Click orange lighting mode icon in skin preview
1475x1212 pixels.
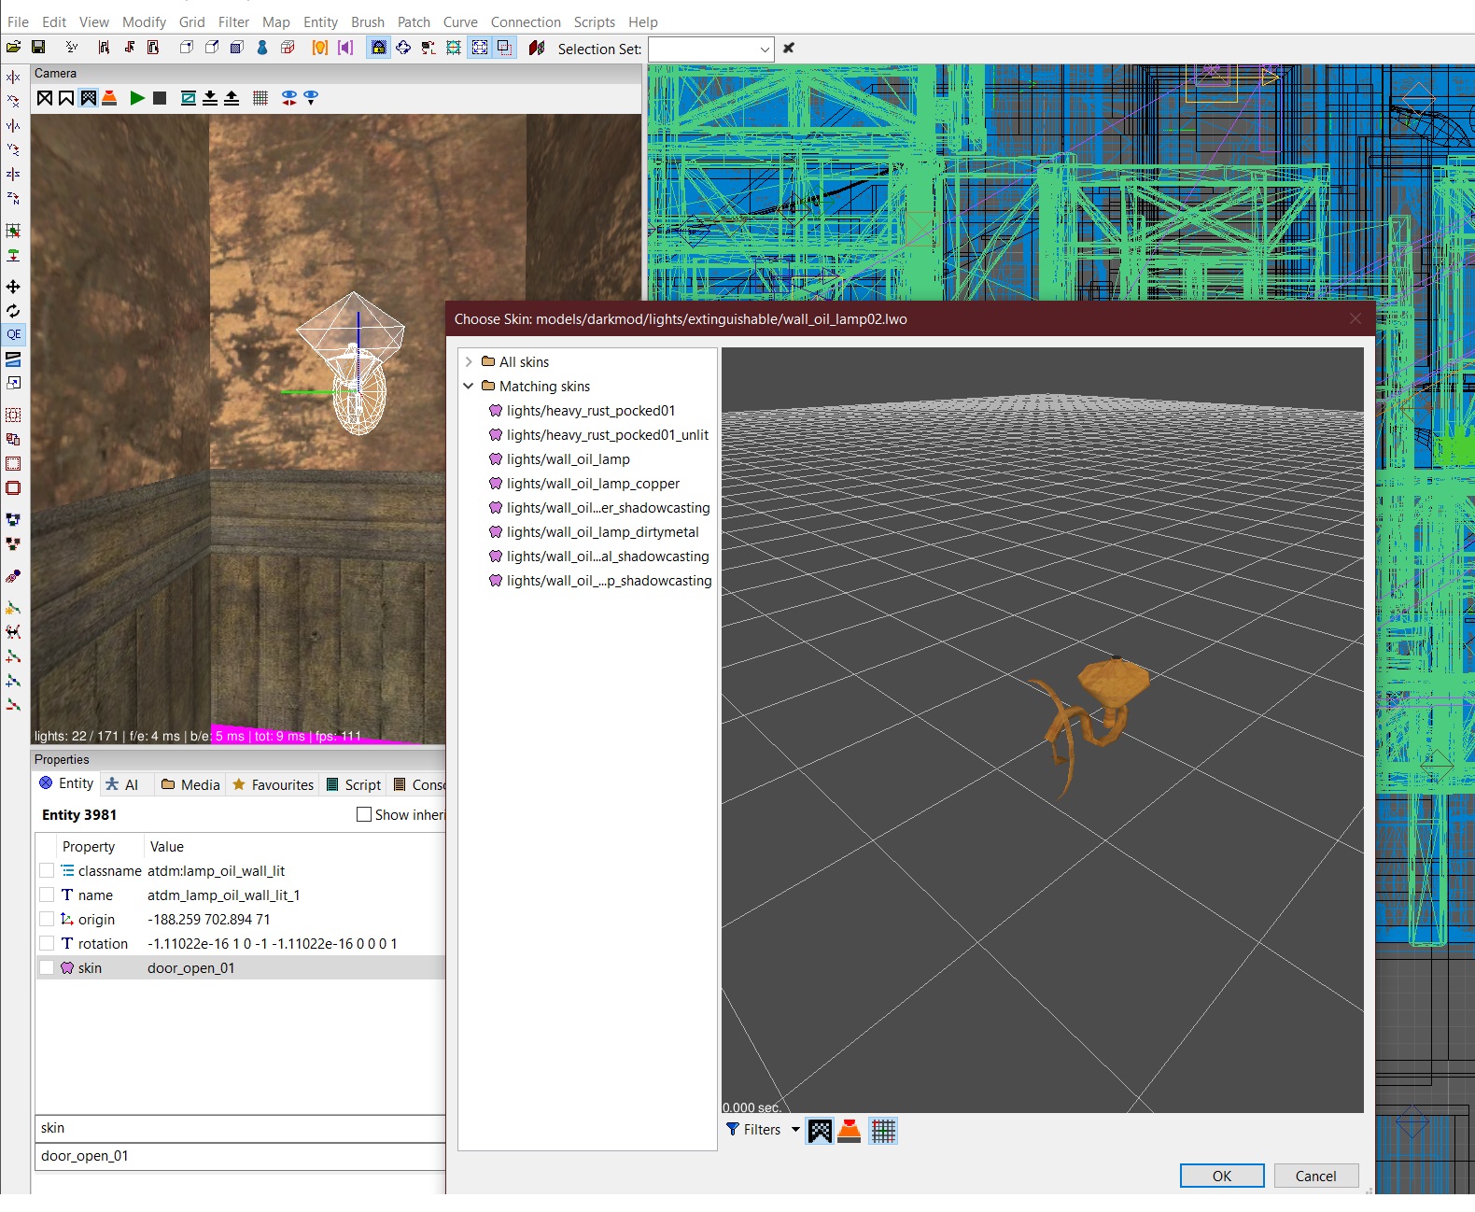click(850, 1131)
